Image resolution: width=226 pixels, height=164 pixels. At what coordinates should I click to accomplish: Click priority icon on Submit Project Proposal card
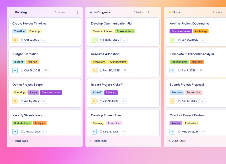tap(172, 101)
